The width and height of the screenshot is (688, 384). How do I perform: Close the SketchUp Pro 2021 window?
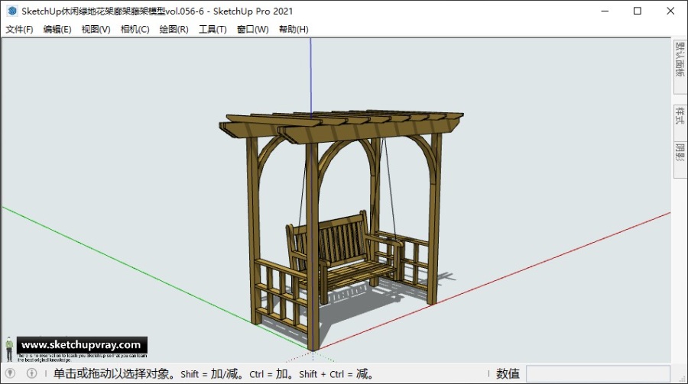(670, 11)
